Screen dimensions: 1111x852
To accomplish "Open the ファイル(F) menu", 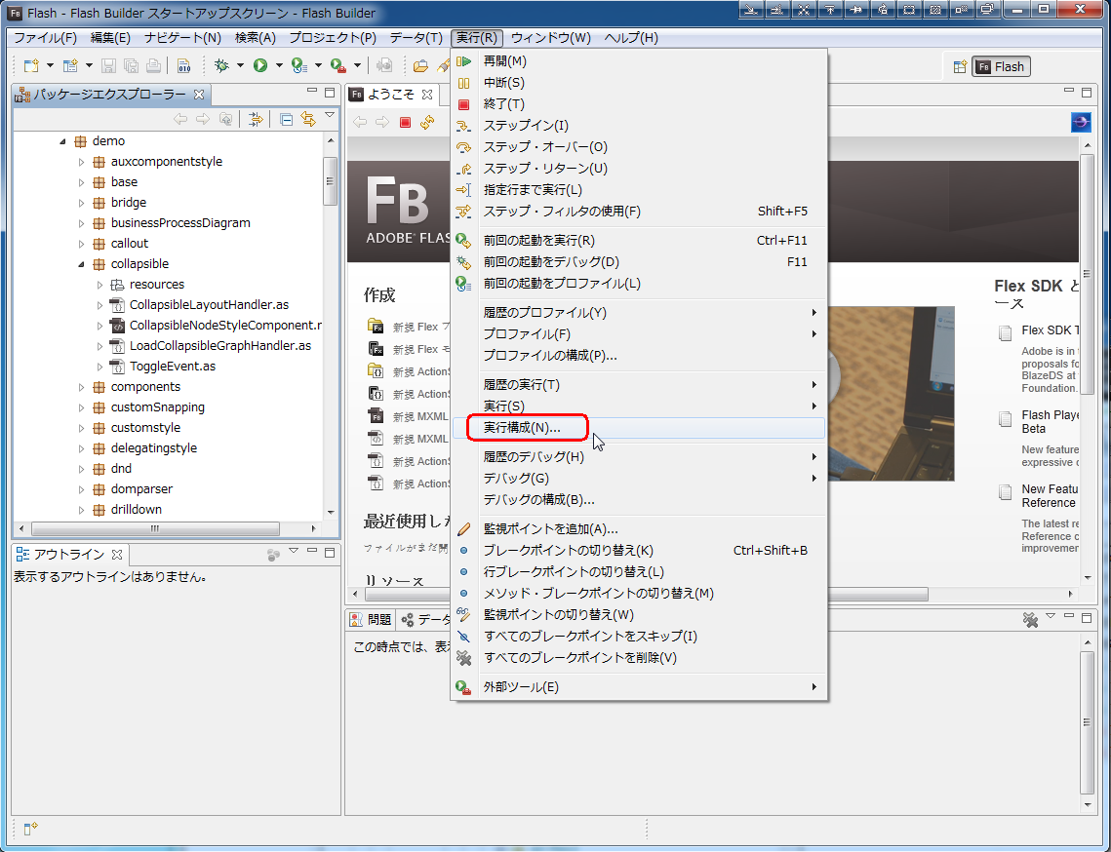I will [x=45, y=38].
